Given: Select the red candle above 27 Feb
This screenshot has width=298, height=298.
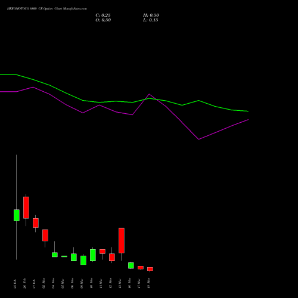Looking at the screenshot, I should click(x=36, y=223).
